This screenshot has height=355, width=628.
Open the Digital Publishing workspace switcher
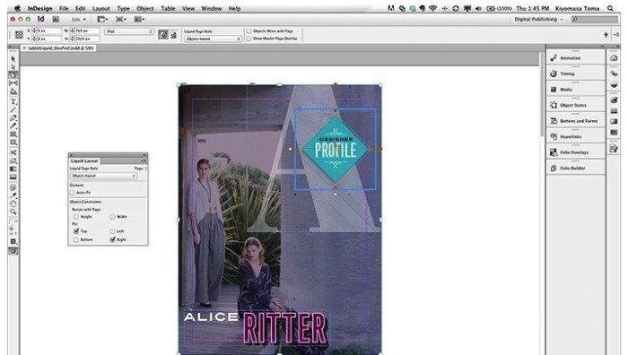(538, 19)
